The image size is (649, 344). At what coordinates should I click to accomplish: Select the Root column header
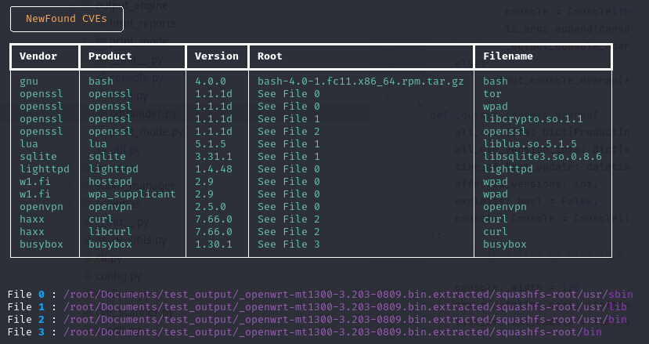click(x=270, y=56)
